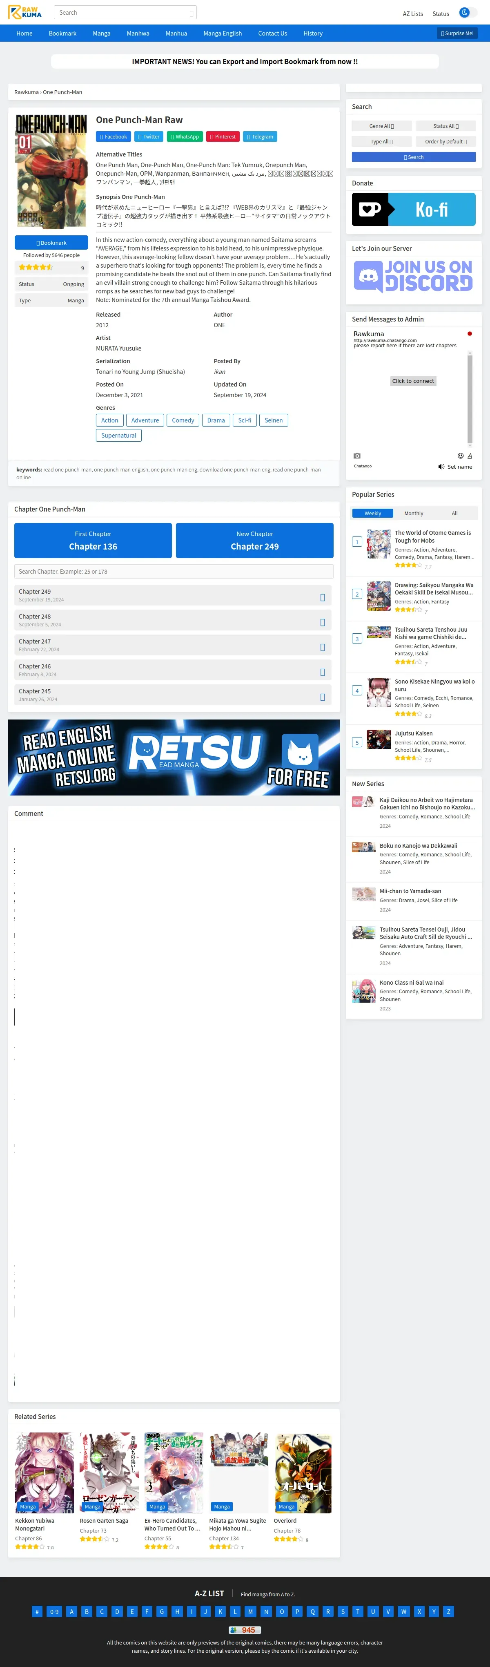Download Chapter 249 via its icon
This screenshot has height=1667, width=490.
323,598
